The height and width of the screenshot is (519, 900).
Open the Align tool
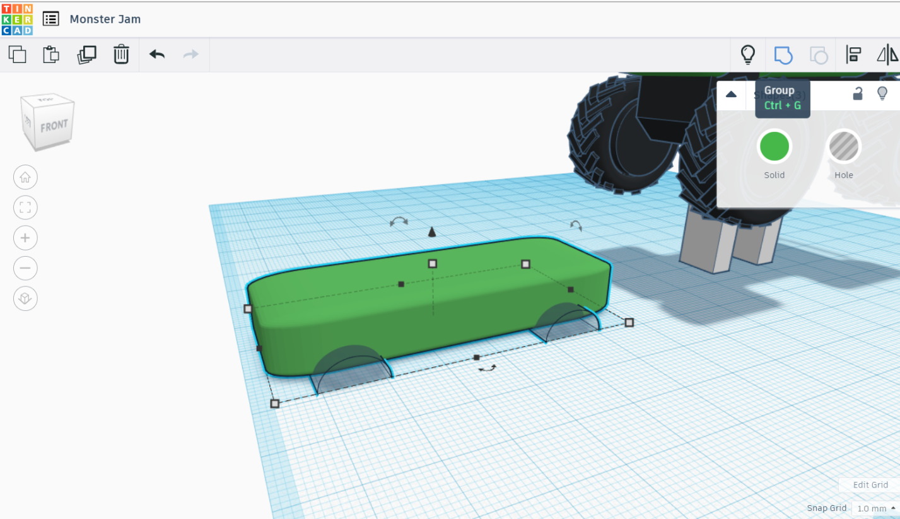point(854,55)
